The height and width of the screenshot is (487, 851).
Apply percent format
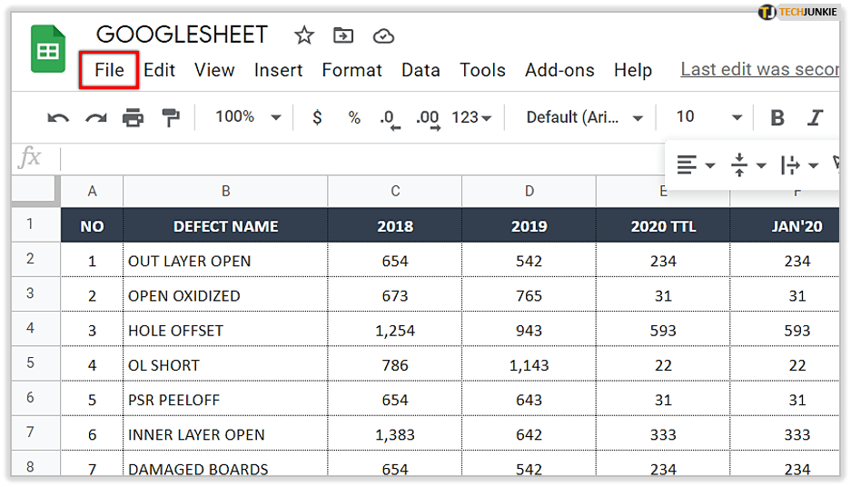click(354, 117)
